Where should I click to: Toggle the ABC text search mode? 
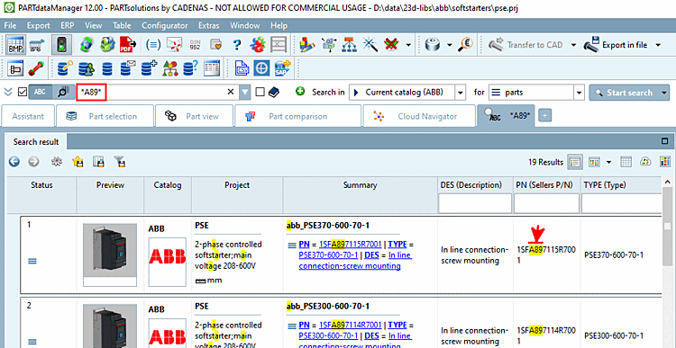(40, 92)
